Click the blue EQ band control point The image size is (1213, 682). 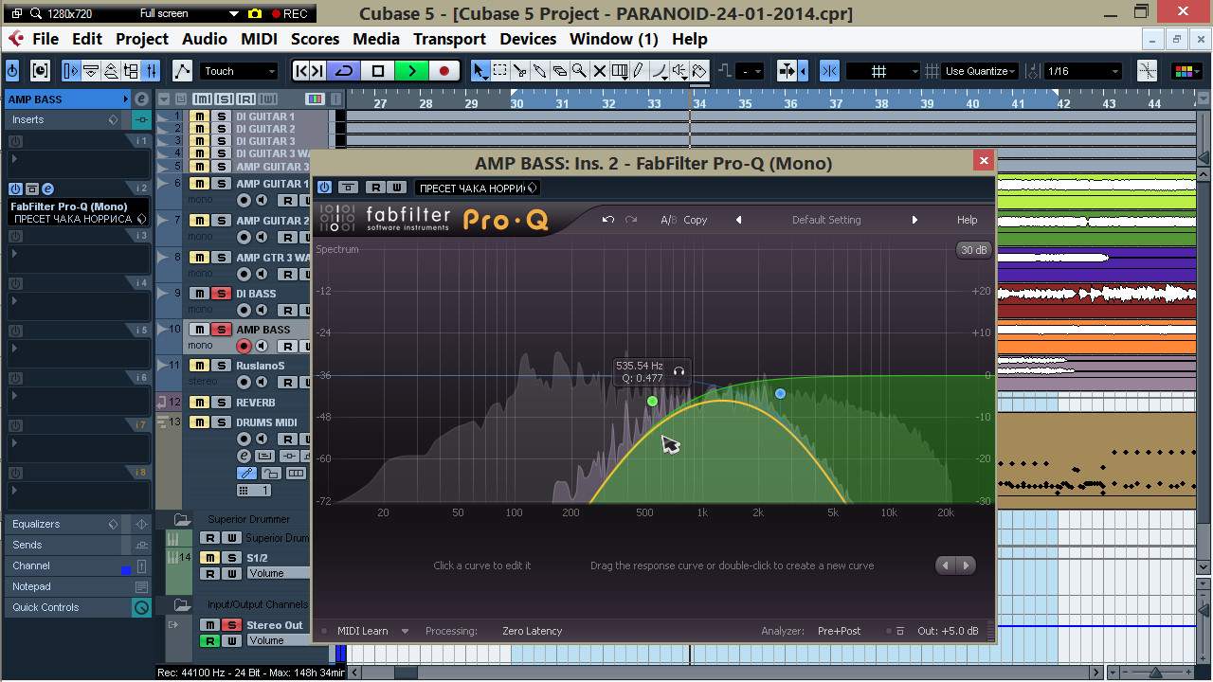pos(780,393)
